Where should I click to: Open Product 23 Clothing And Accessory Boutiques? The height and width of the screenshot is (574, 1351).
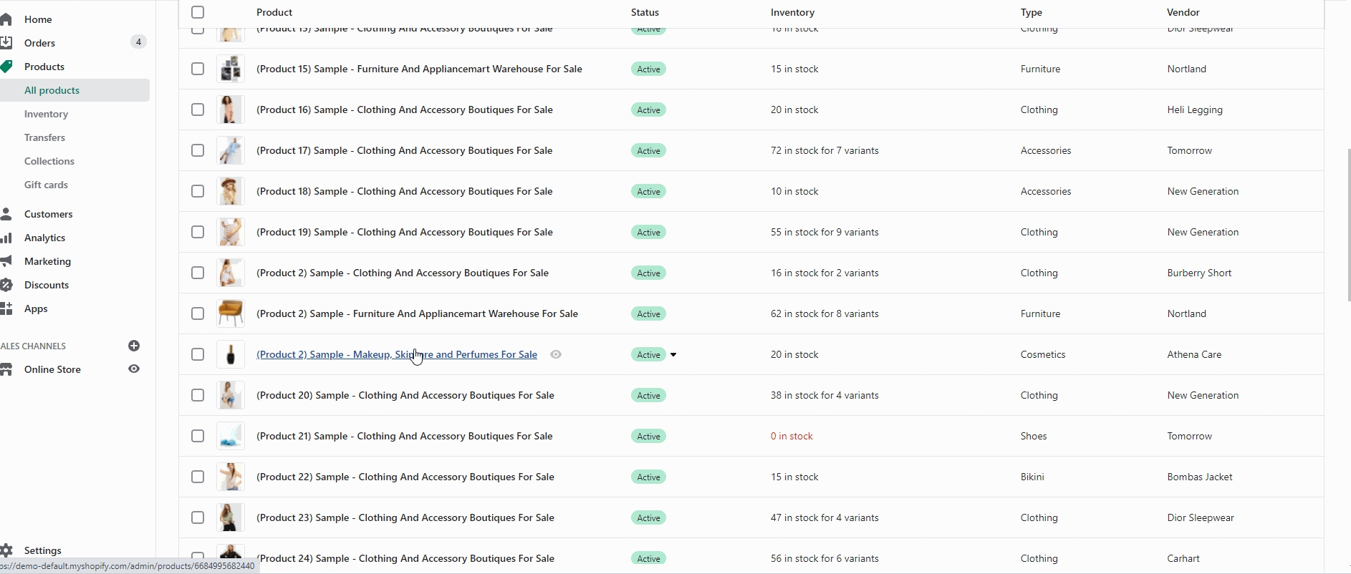tap(405, 517)
